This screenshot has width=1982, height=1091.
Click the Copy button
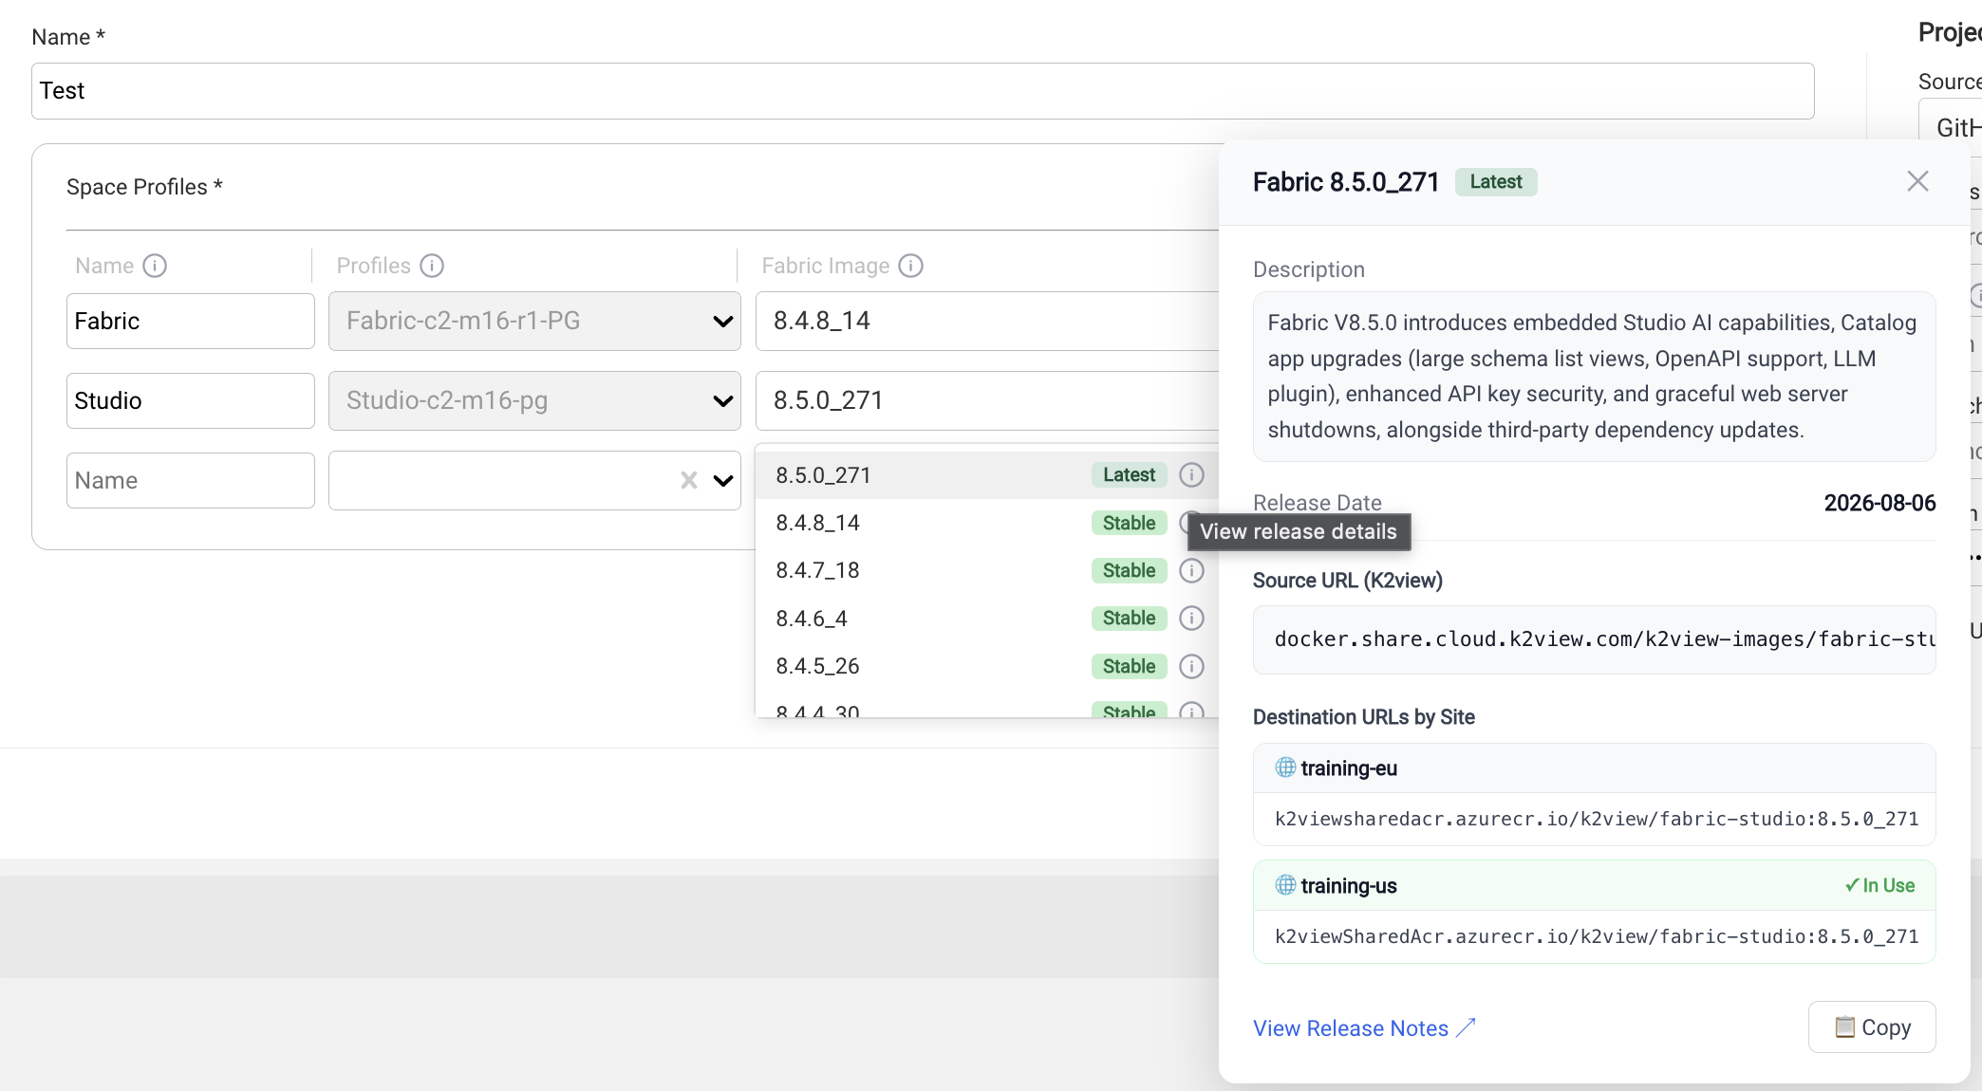[x=1872, y=1027]
